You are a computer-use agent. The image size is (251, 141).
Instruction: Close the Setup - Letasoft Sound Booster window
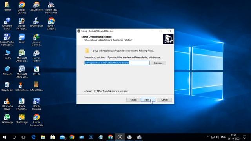click(x=169, y=31)
